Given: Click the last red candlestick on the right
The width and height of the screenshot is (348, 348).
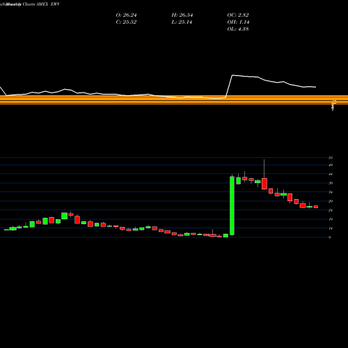Looking at the screenshot, I should (316, 207).
